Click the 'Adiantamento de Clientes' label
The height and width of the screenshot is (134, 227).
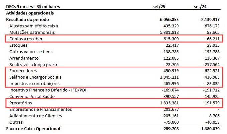pos(35,116)
